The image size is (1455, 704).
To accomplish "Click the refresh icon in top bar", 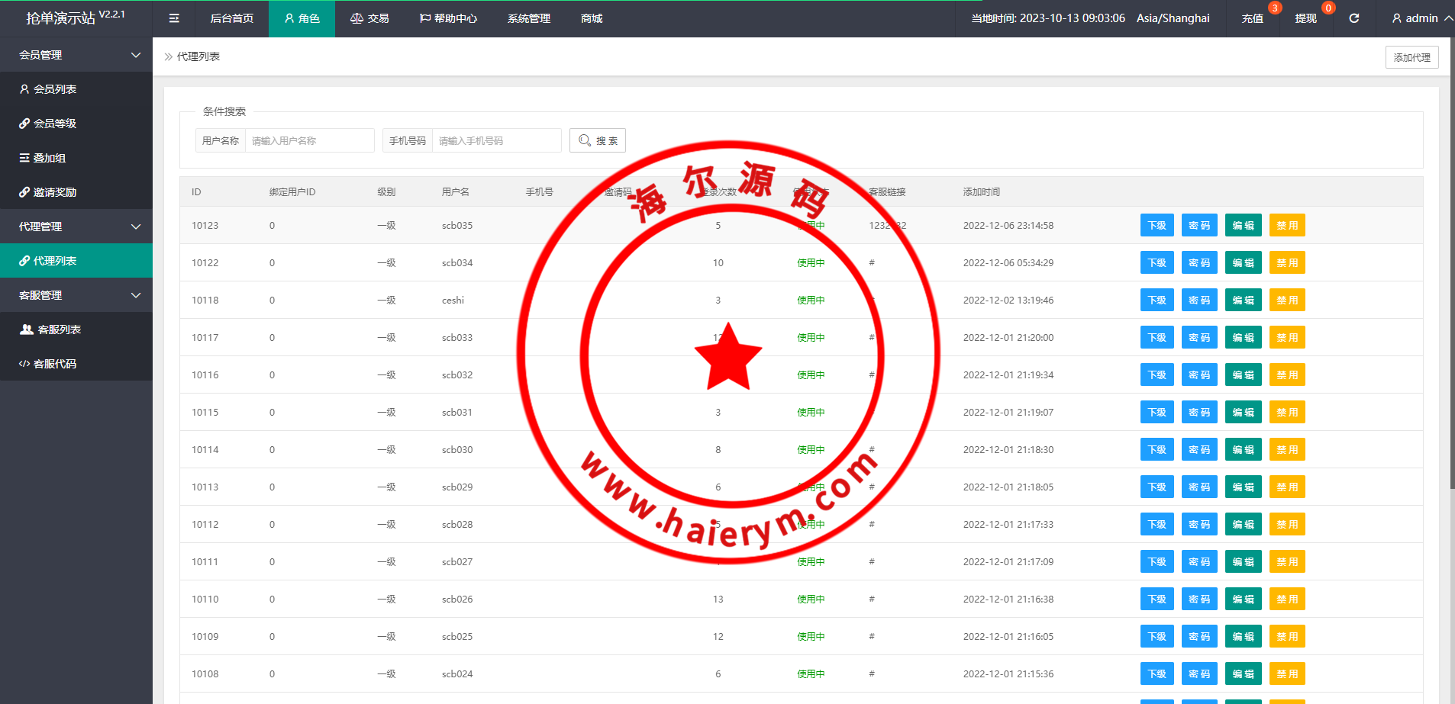I will click(x=1353, y=18).
